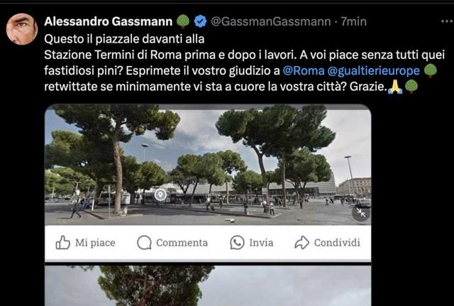Open Alessandro Gassmann's profile avatar

(22, 29)
